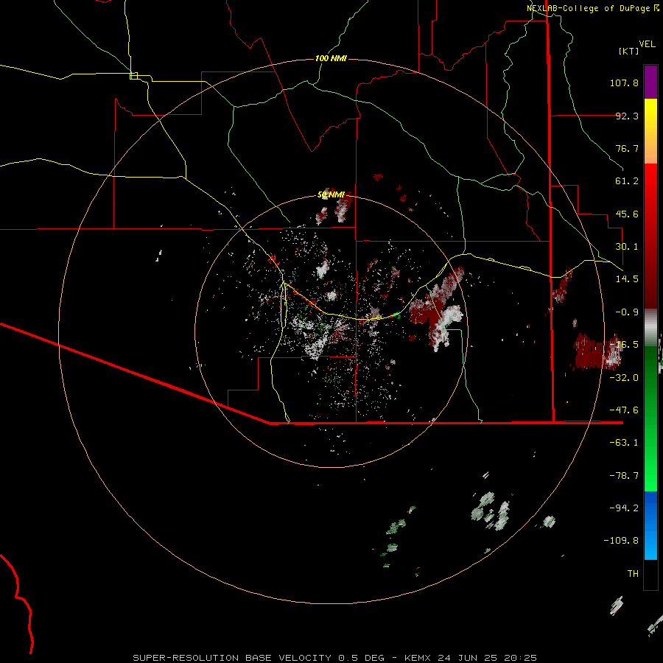The width and height of the screenshot is (663, 663).
Task: Pick the purple segment of the color bar
Action: [650, 82]
